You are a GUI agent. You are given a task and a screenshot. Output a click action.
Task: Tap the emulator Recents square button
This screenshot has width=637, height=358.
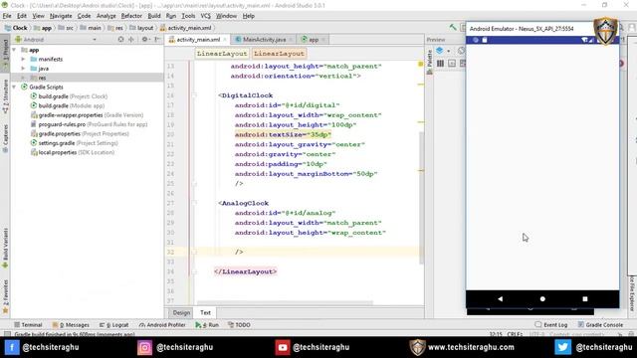[585, 298]
